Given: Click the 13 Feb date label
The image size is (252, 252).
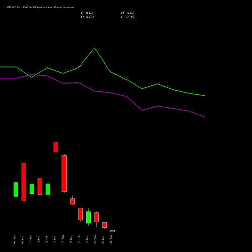Looking at the screenshot, I should coord(55,240).
